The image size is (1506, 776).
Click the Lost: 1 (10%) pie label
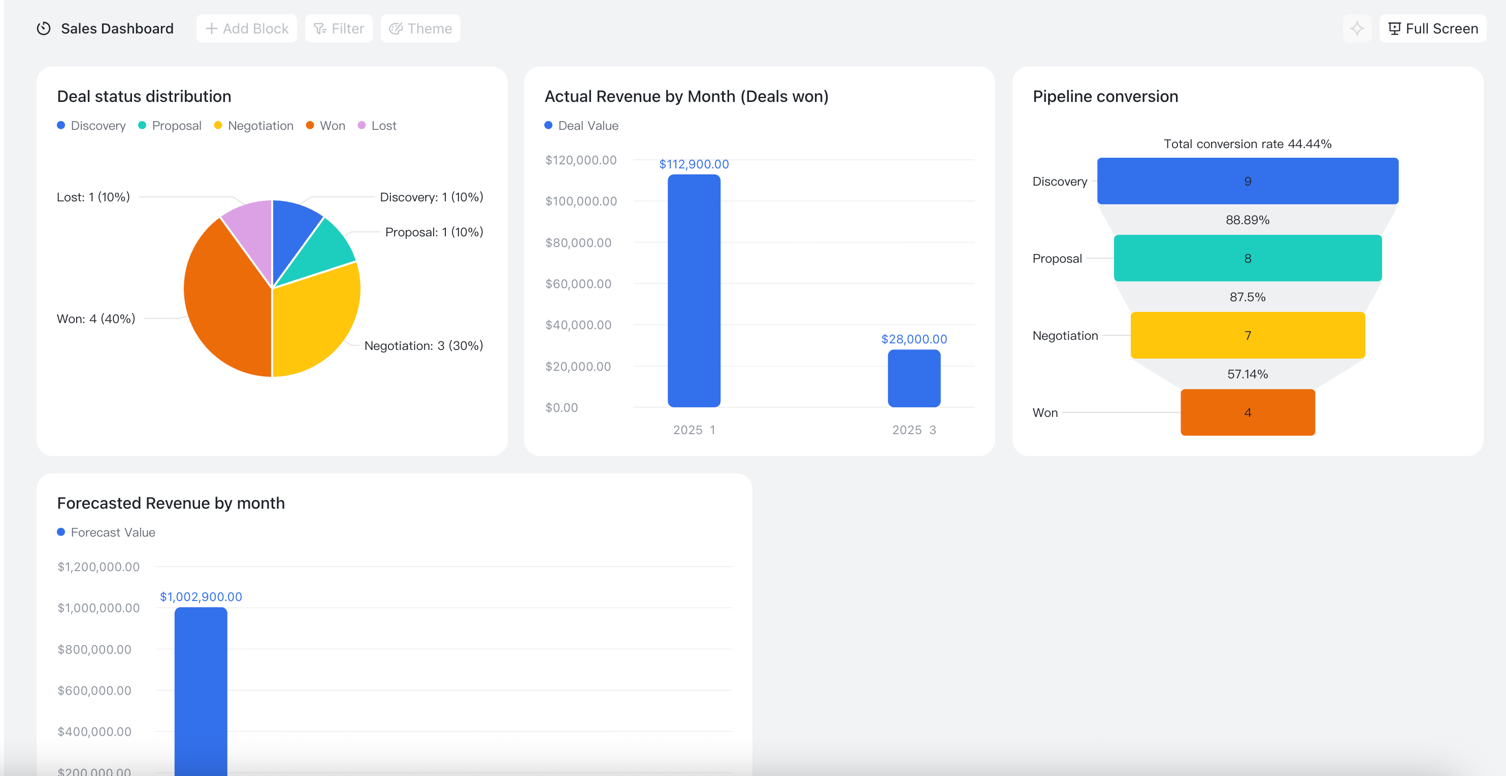pyautogui.click(x=93, y=197)
